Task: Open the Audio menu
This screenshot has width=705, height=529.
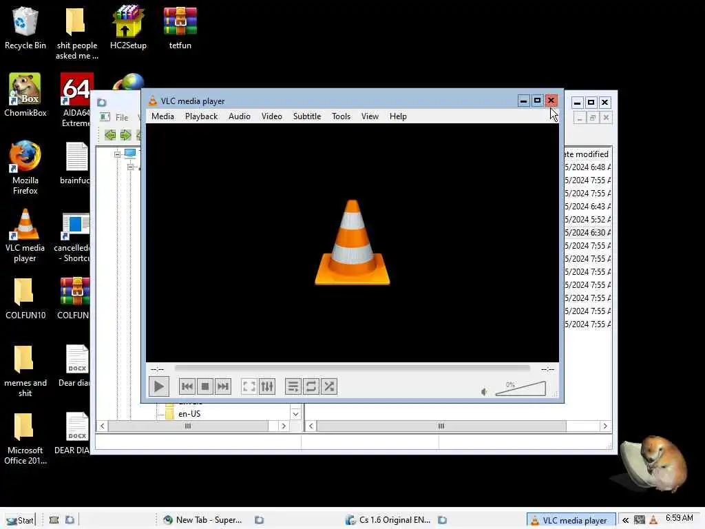Action: click(239, 116)
